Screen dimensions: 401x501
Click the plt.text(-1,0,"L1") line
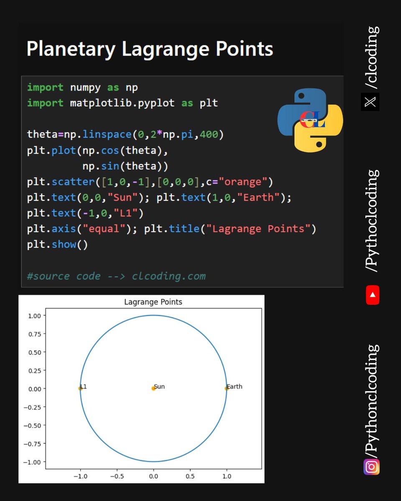(85, 213)
